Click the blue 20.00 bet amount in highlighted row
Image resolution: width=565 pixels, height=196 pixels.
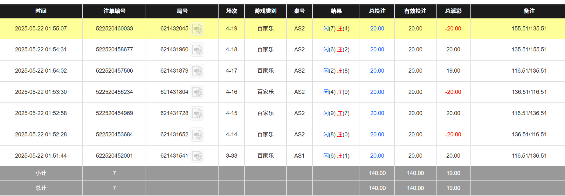point(377,28)
